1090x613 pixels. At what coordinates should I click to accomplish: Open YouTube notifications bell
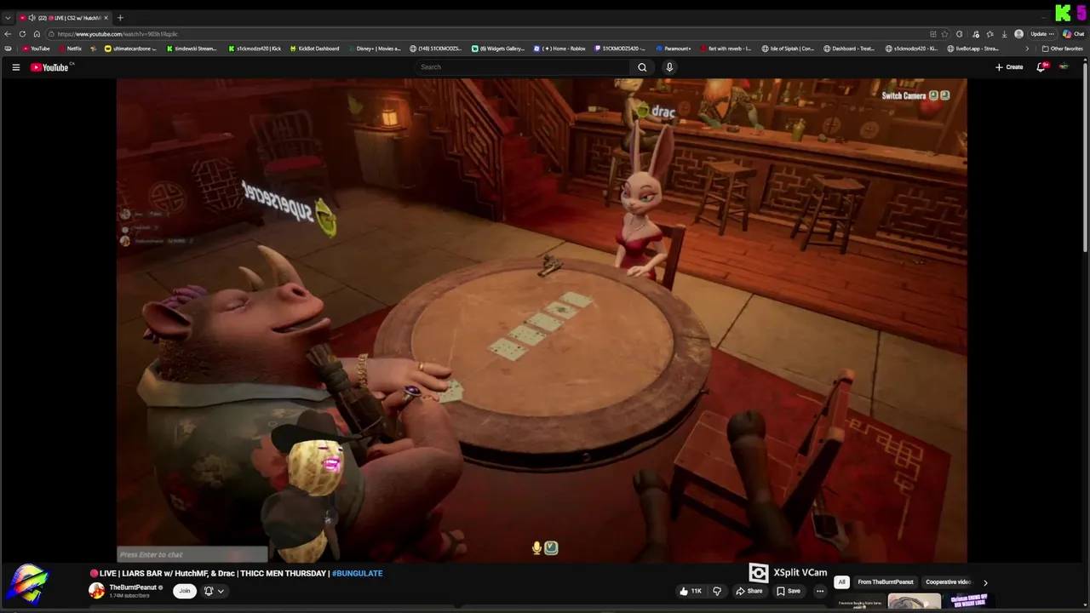click(1041, 67)
